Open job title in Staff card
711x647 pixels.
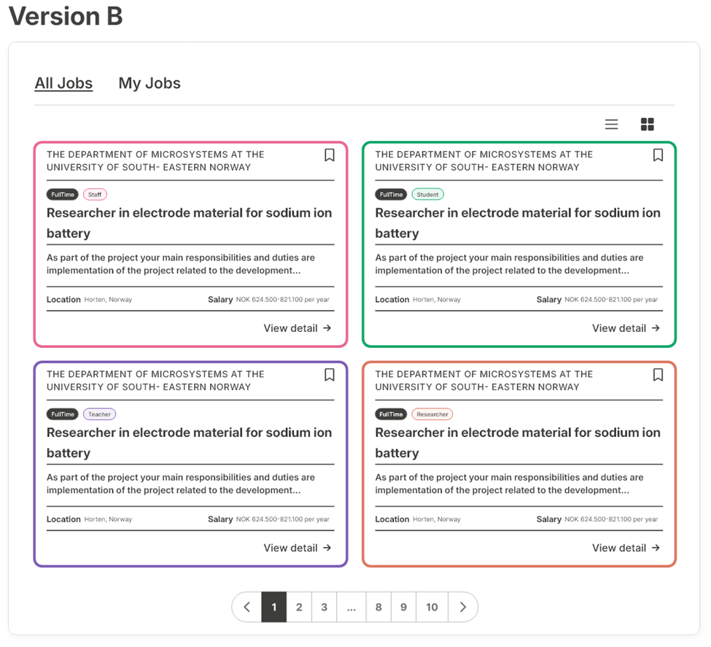[x=189, y=222]
